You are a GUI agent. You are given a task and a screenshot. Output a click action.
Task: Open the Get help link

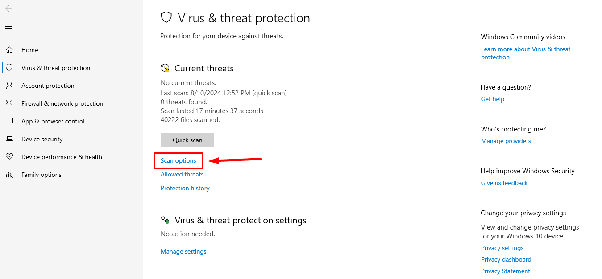point(493,99)
